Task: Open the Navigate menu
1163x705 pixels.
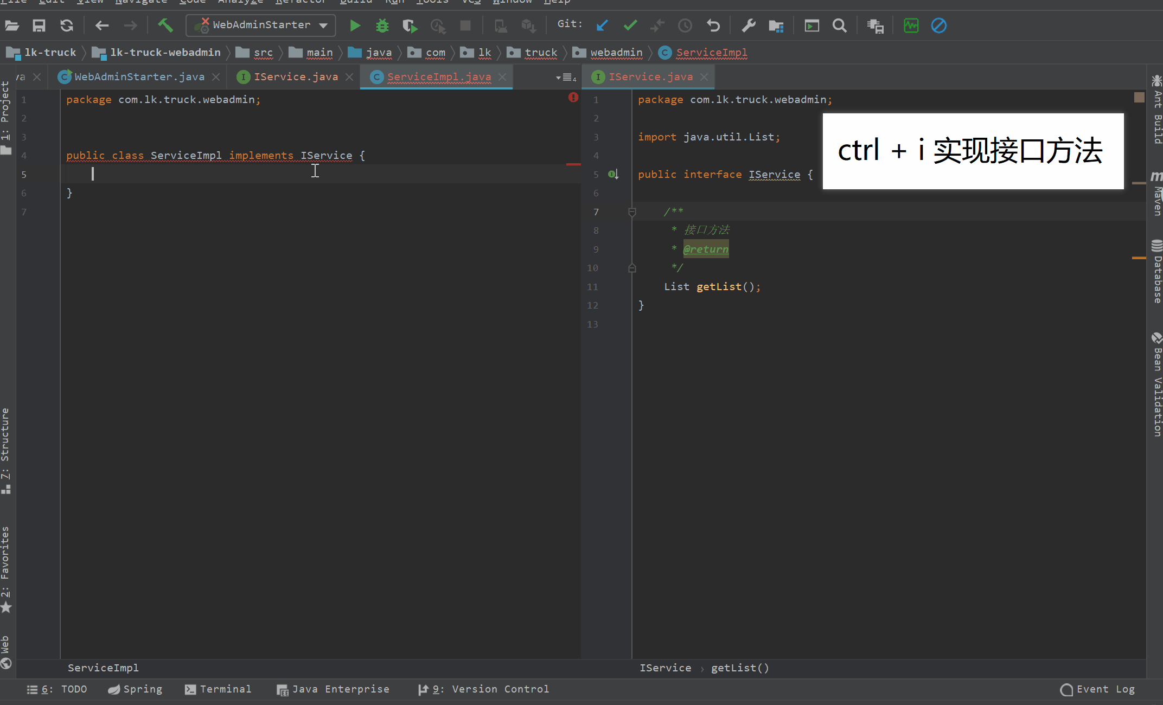Action: coord(141,2)
